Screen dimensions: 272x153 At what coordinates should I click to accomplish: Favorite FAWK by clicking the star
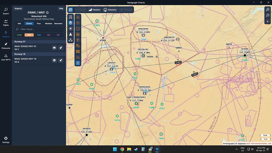(47, 12)
